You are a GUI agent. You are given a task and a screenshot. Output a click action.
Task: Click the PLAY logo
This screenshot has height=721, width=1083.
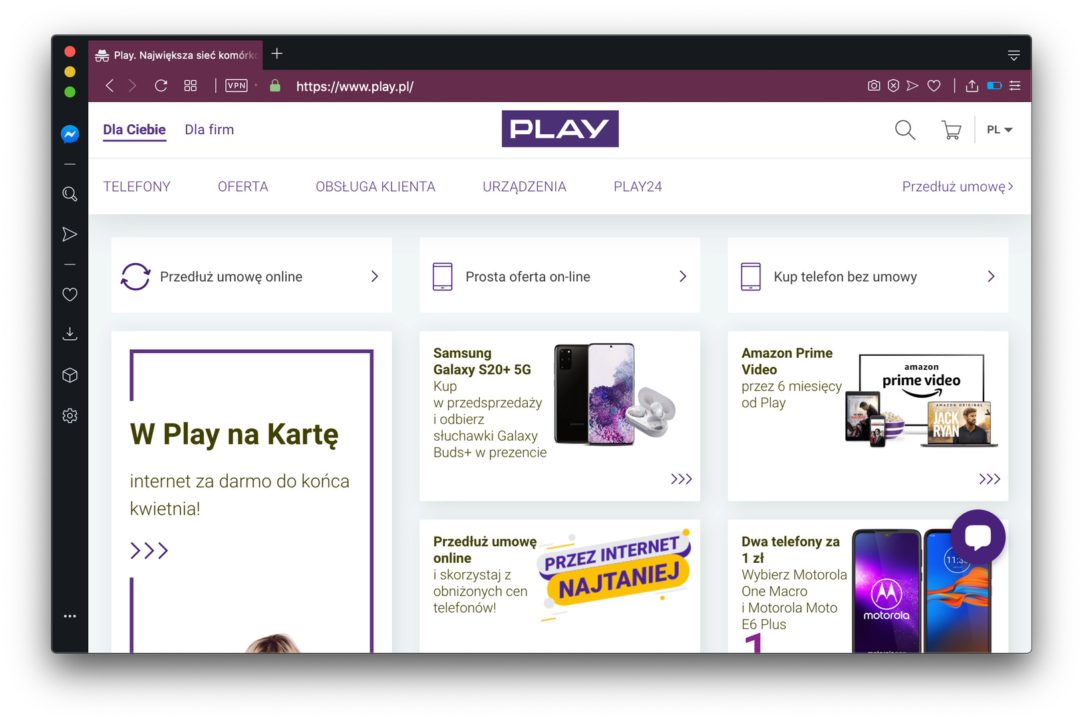tap(560, 129)
